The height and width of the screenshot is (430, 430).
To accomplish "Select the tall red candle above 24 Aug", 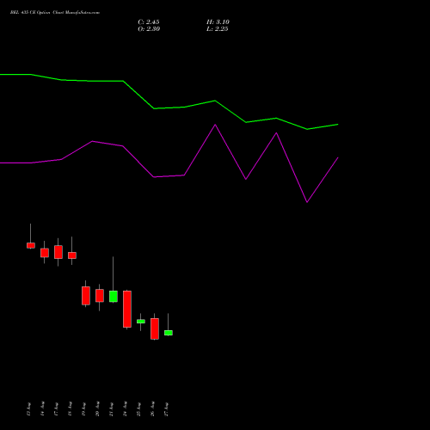I will pyautogui.click(x=127, y=309).
